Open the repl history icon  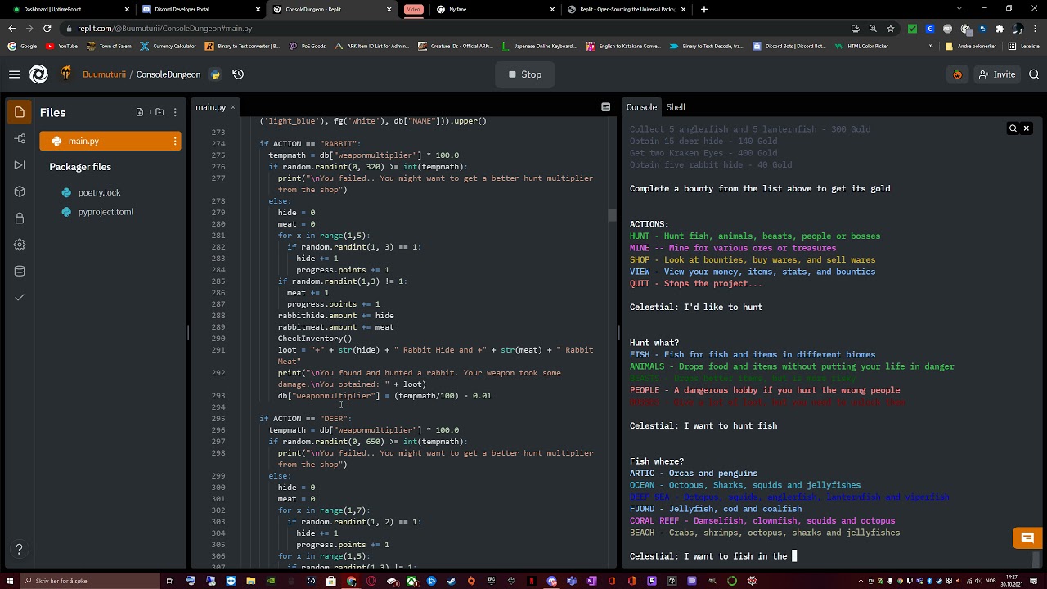click(238, 74)
